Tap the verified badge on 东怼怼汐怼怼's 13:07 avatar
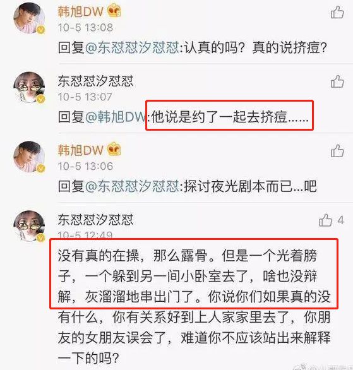This screenshot has width=353, height=370. [x=41, y=99]
